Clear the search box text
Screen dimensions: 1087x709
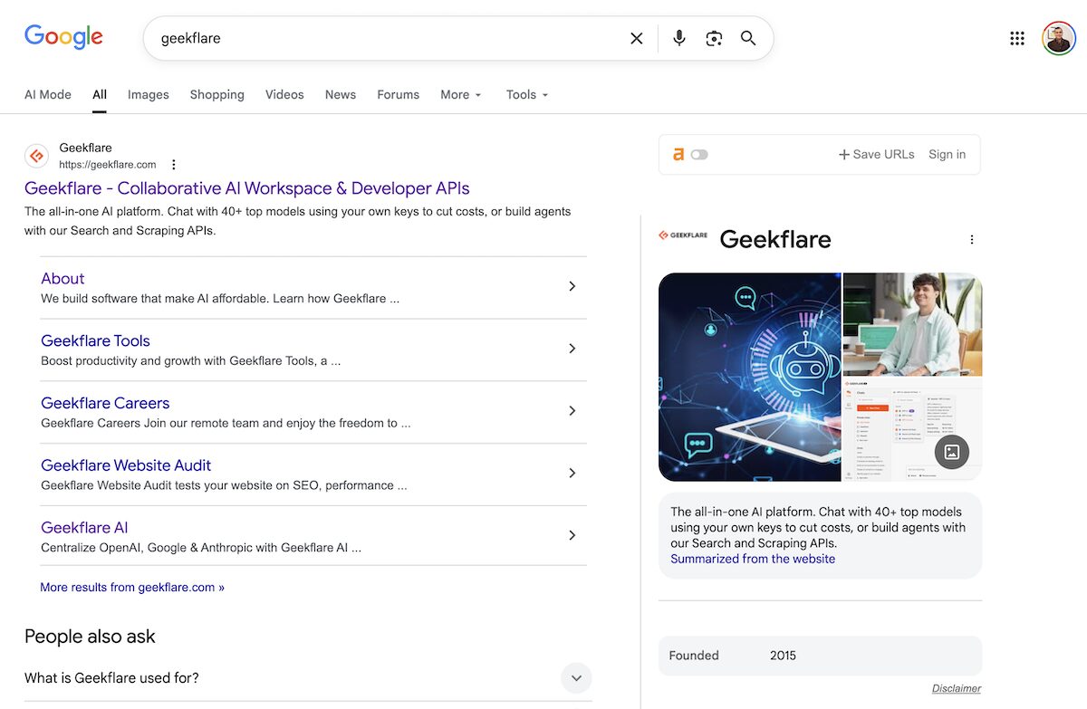(x=637, y=38)
